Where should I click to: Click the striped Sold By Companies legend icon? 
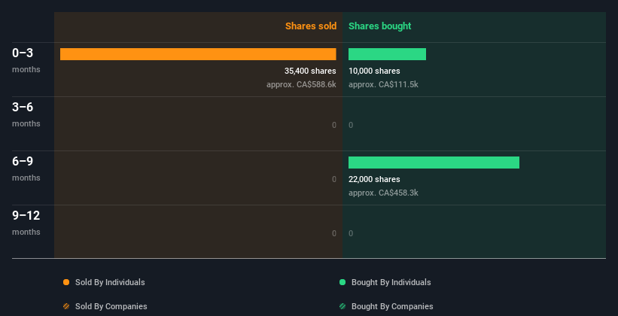point(66,306)
